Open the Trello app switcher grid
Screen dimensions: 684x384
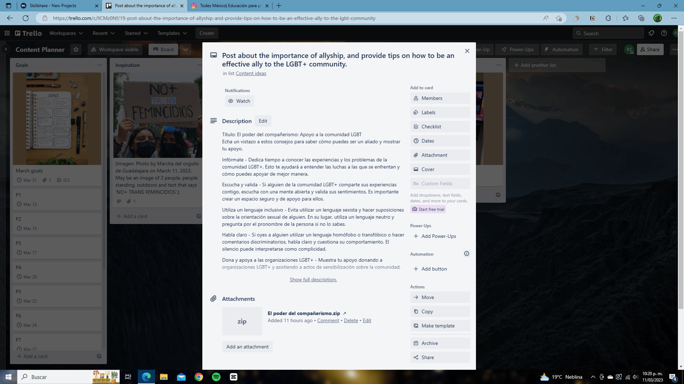point(7,33)
